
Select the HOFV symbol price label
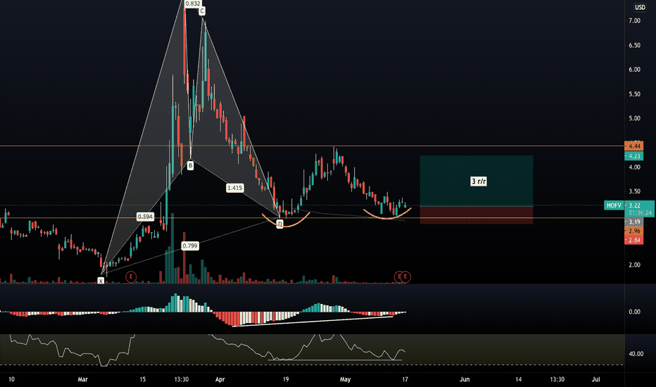pos(614,205)
